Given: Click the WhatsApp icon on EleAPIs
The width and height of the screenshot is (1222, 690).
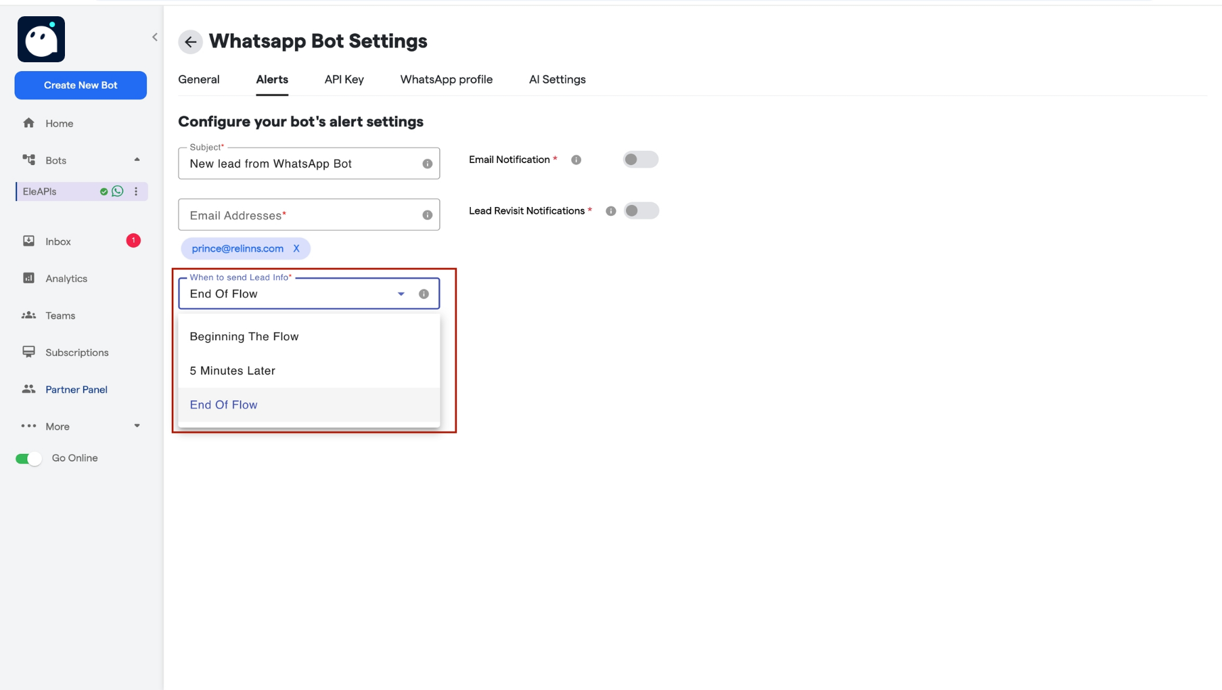Looking at the screenshot, I should pyautogui.click(x=118, y=191).
